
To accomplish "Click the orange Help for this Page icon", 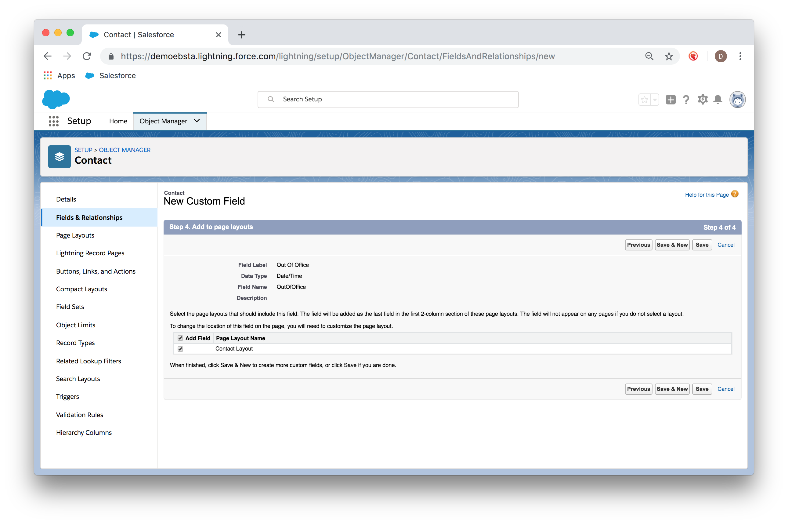I will [x=735, y=194].
